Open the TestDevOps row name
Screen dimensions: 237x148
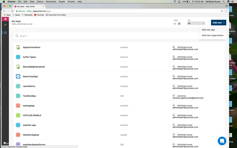[x=29, y=96]
